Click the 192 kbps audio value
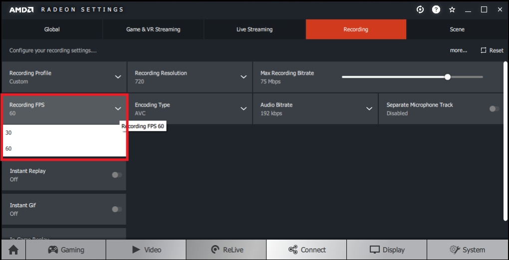This screenshot has width=509, height=260. point(271,114)
